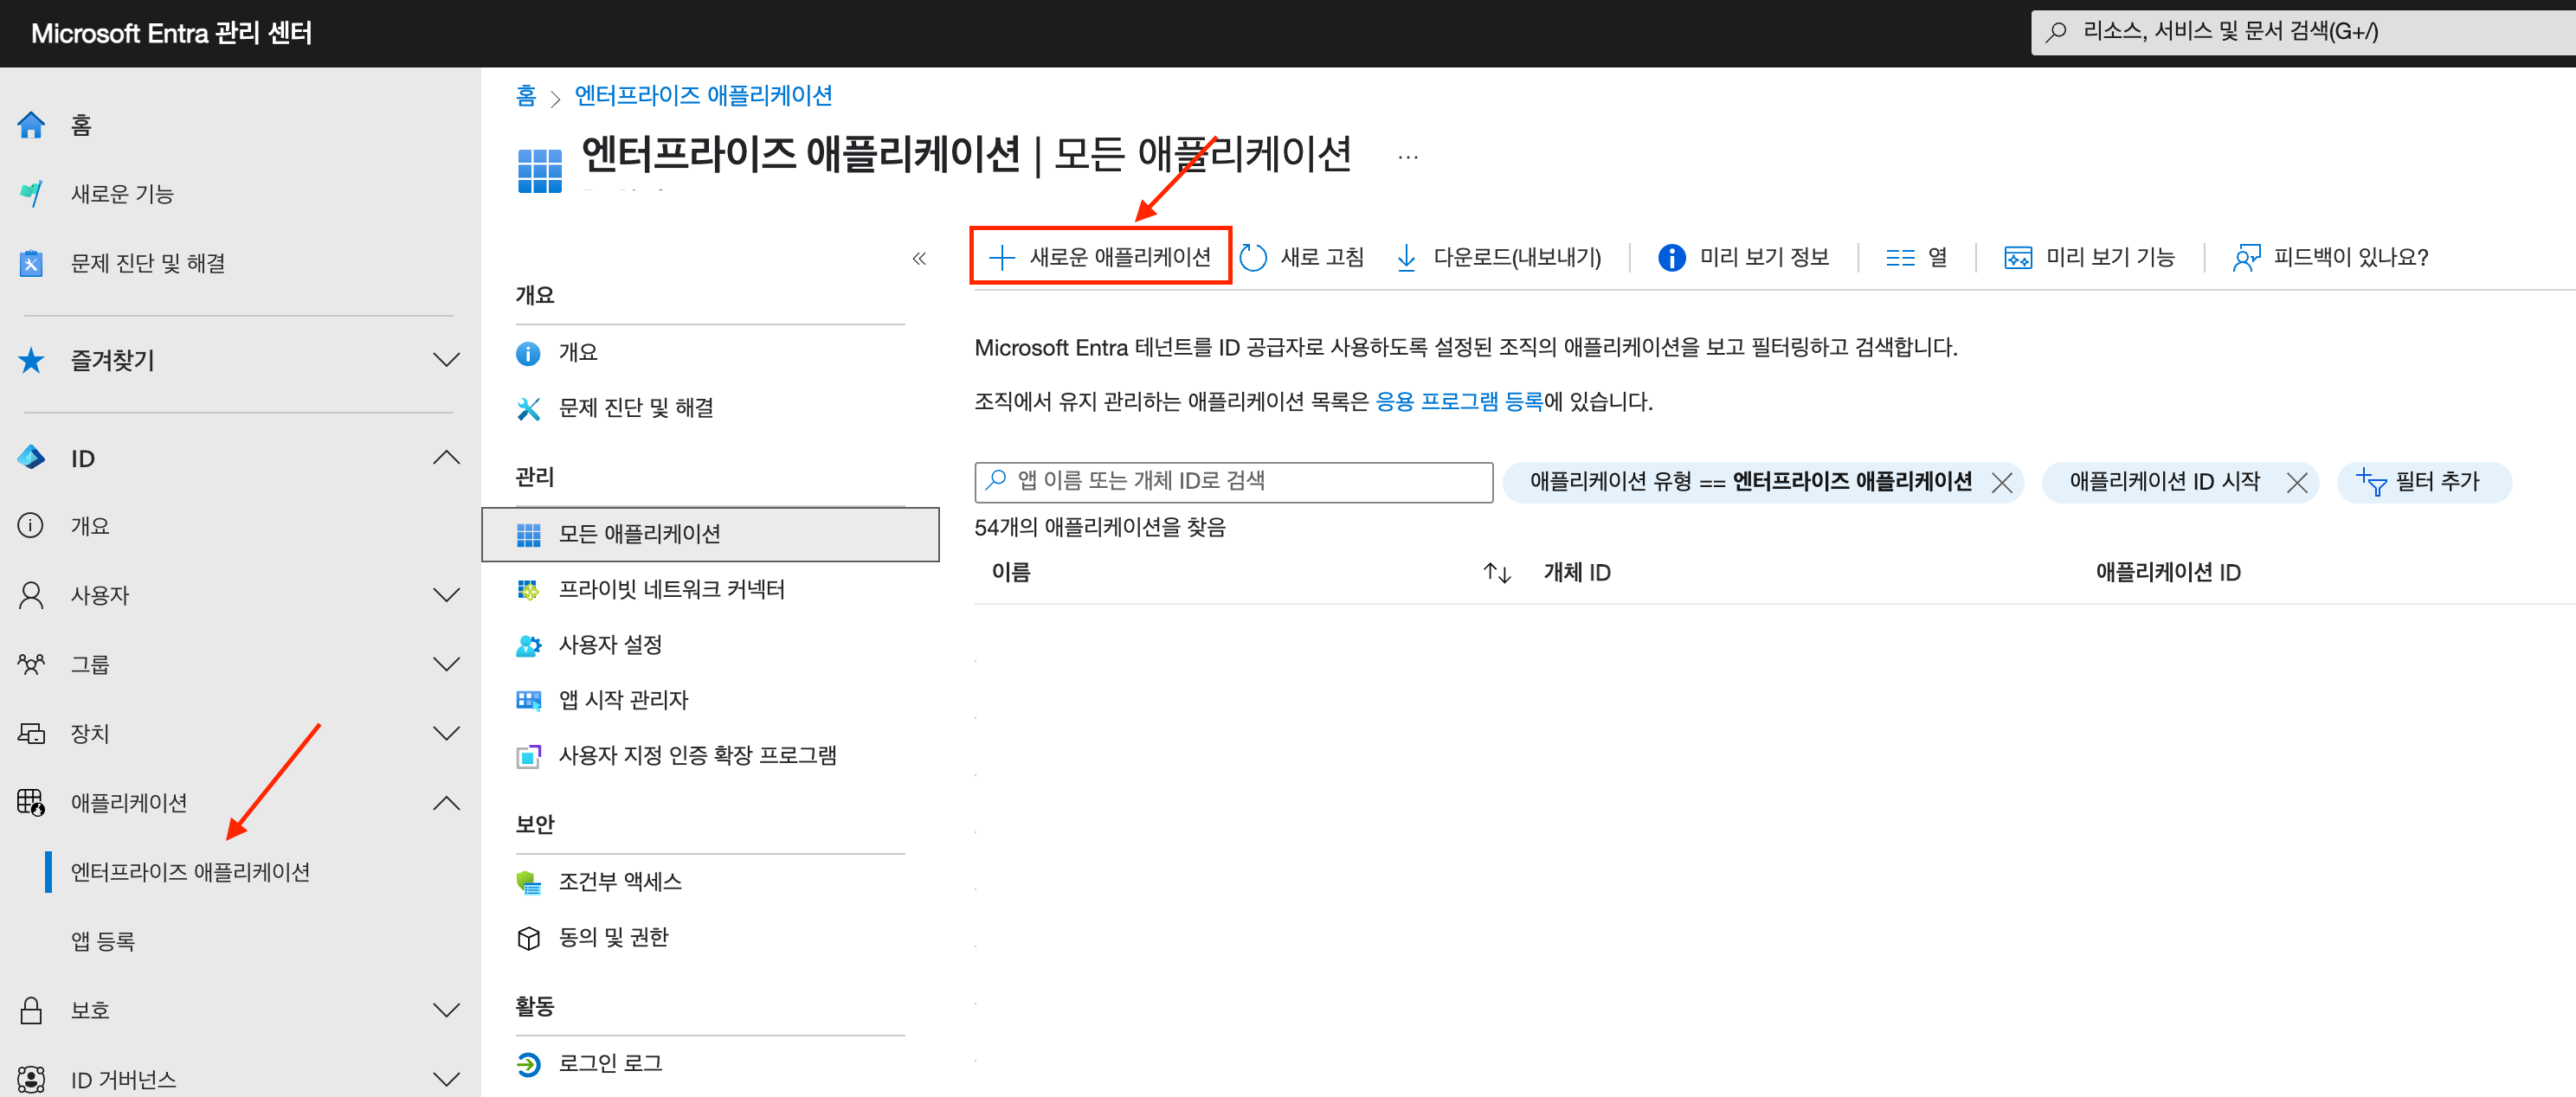
Task: Click the 사용자 설정 gear-person icon
Action: [x=528, y=645]
